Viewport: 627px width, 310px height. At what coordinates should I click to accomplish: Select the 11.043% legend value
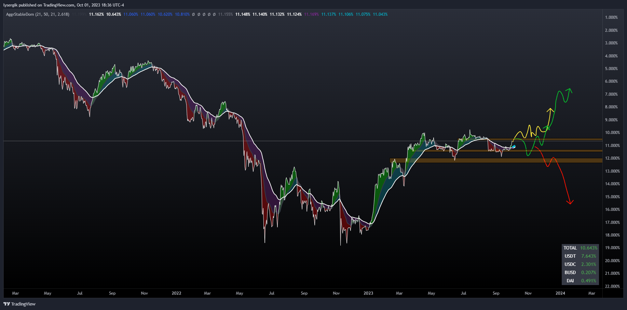click(x=380, y=14)
